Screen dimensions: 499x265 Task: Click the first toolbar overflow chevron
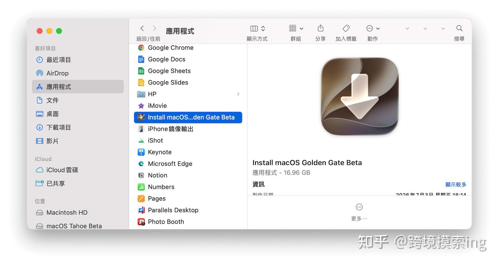coord(407,29)
